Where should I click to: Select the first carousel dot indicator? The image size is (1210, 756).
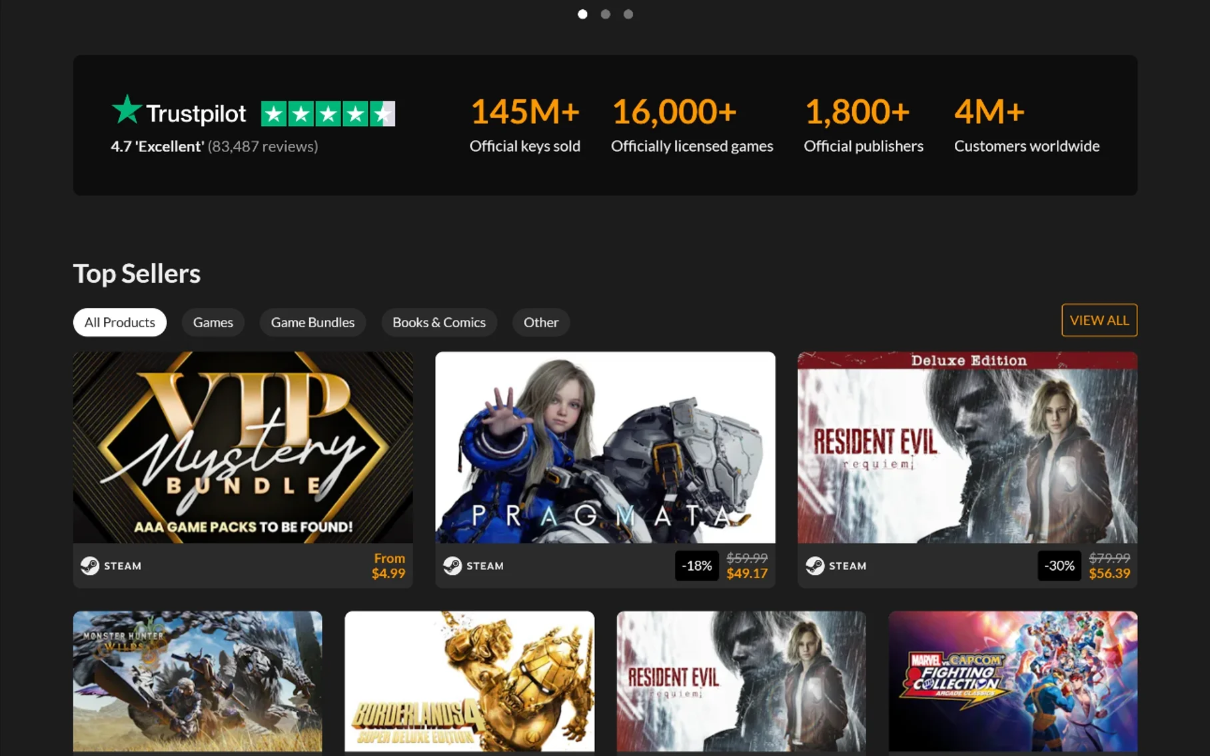tap(582, 14)
